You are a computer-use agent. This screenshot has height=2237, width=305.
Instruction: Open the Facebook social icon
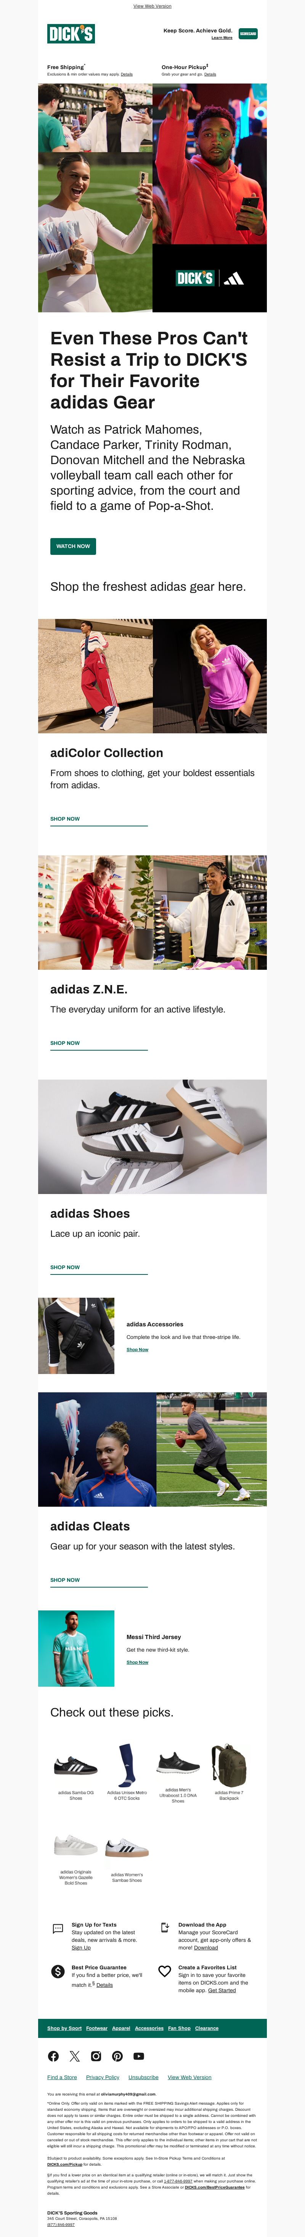53,2055
